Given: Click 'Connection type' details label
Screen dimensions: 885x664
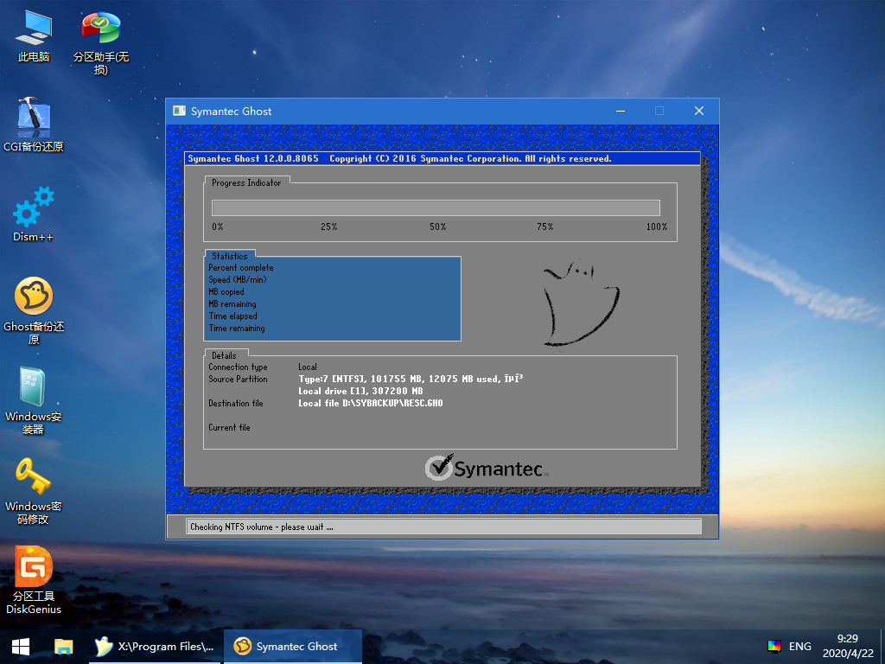Looking at the screenshot, I should pos(238,367).
